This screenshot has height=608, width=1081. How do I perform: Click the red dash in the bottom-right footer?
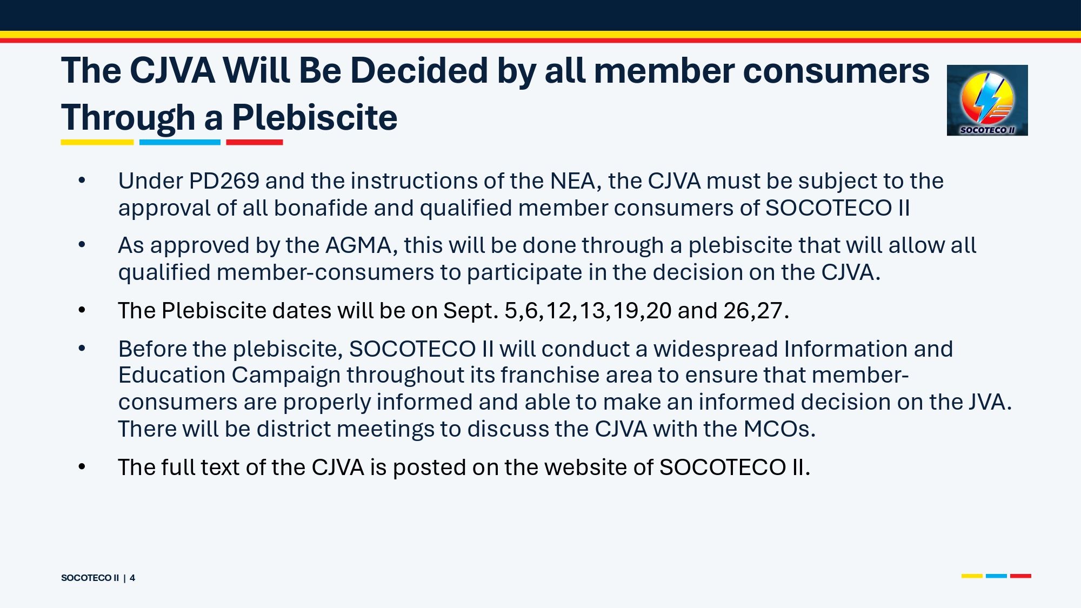1020,576
